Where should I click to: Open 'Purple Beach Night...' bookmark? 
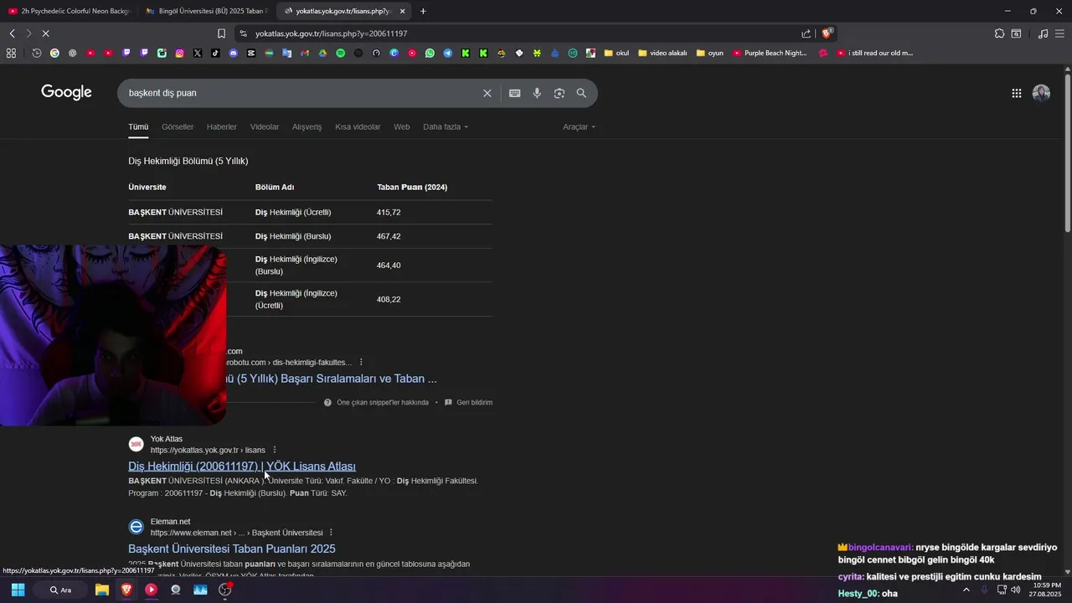(770, 53)
